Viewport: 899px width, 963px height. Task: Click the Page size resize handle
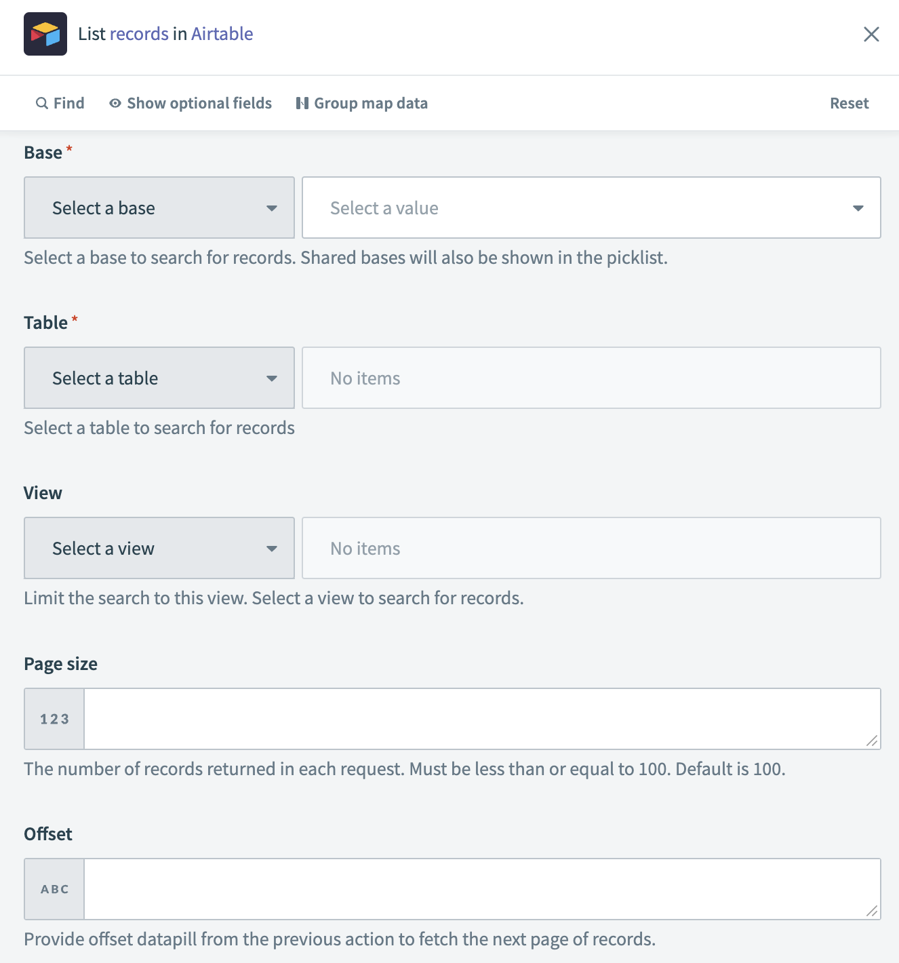pyautogui.click(x=872, y=741)
